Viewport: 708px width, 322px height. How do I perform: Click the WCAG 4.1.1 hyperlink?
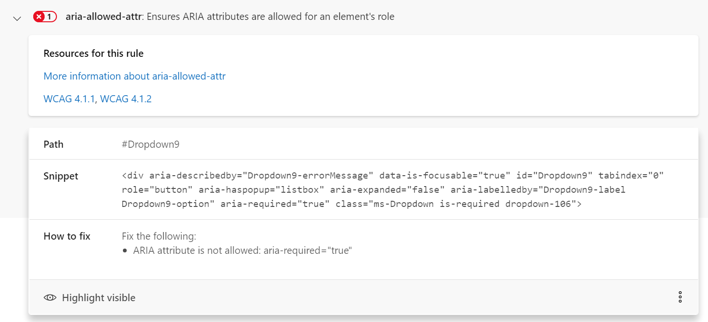click(x=69, y=98)
